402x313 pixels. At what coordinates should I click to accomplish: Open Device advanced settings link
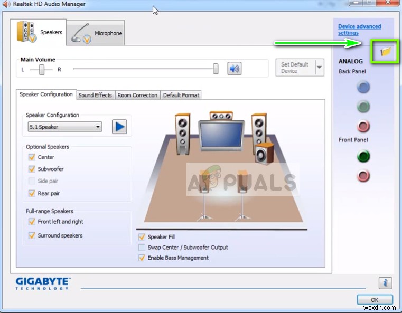(x=359, y=30)
